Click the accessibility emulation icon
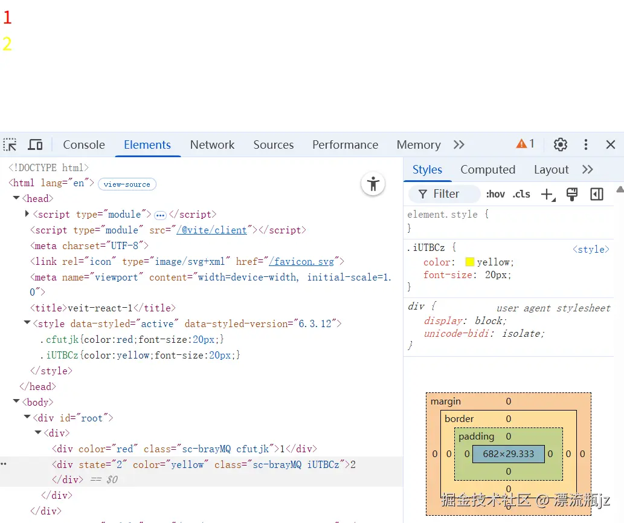The image size is (624, 523). click(373, 184)
